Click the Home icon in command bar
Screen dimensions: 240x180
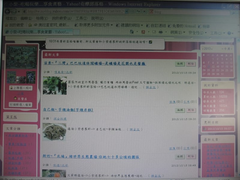pos(132,32)
